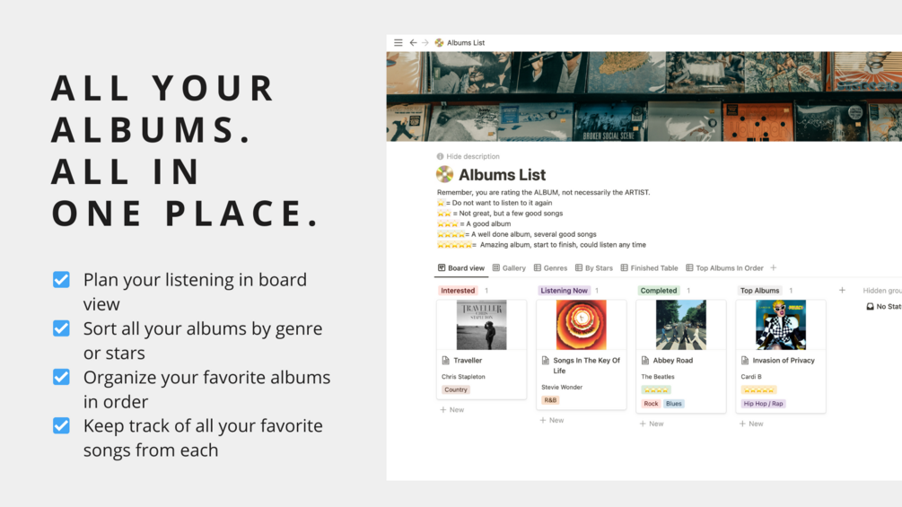
Task: Open the Traveller album cover thumbnail
Action: tap(481, 325)
